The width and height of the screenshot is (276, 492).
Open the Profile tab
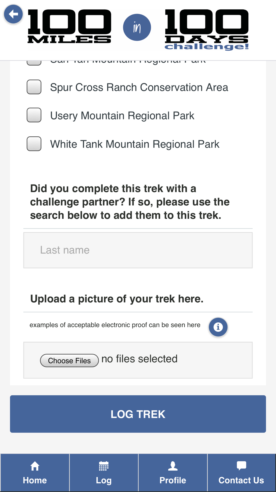coord(173,473)
